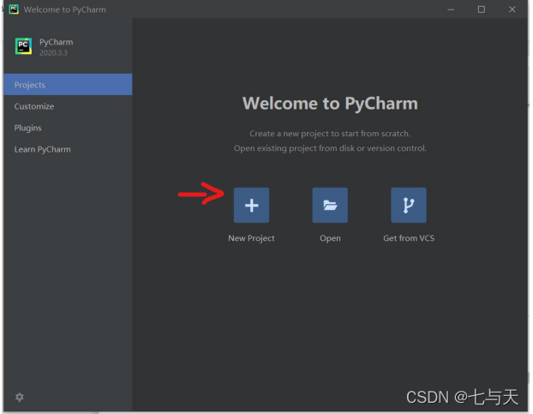Click the Open folder icon
The width and height of the screenshot is (533, 414).
tap(330, 205)
